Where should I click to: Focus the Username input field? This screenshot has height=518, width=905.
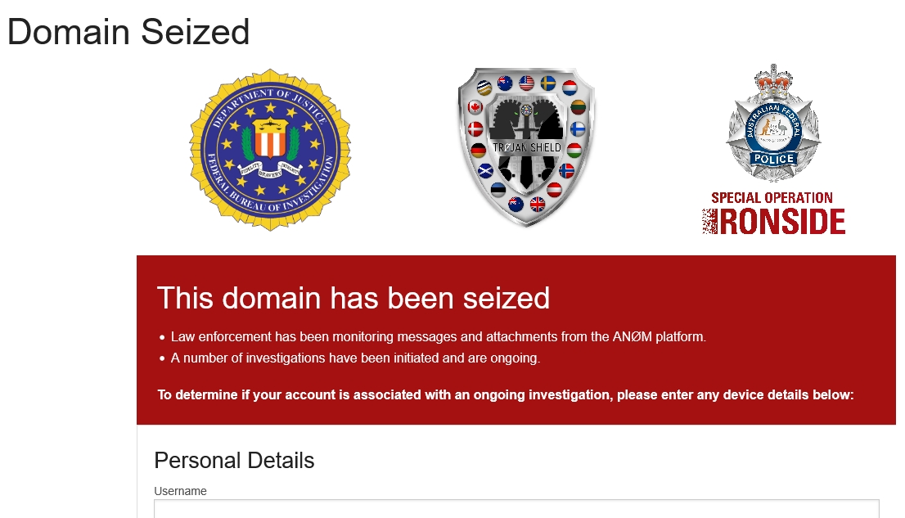point(516,509)
